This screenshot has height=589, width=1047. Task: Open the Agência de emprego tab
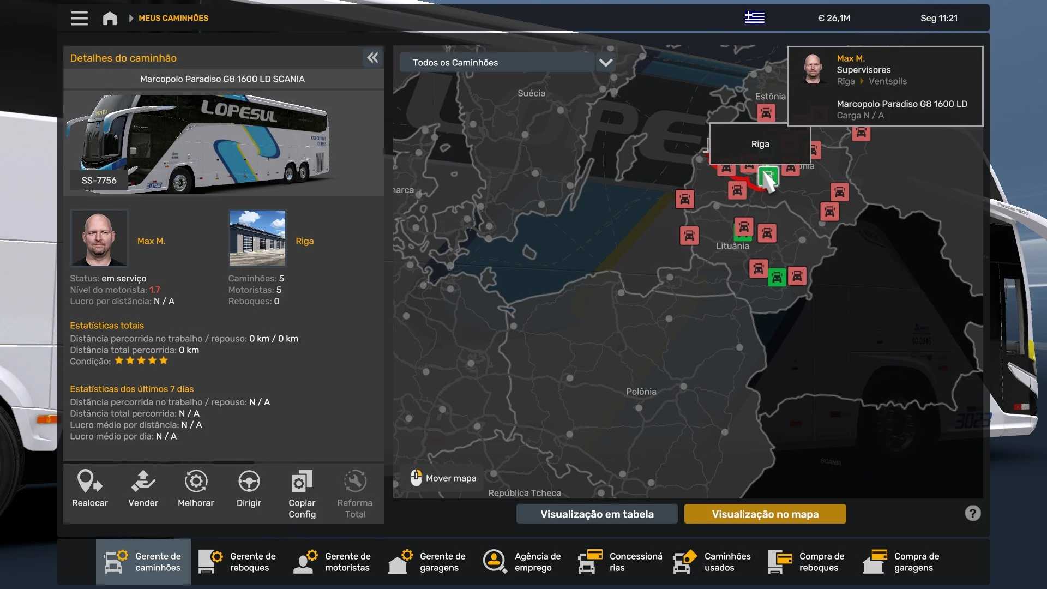coord(522,562)
